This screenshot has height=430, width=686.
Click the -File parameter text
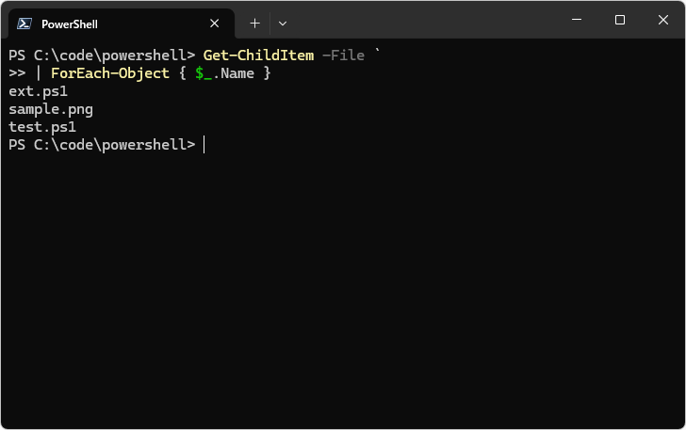point(343,56)
